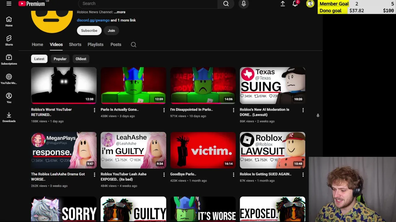The width and height of the screenshot is (396, 222).
Task: Open options for Leah Ashe EXPOSED video
Action: [164, 175]
